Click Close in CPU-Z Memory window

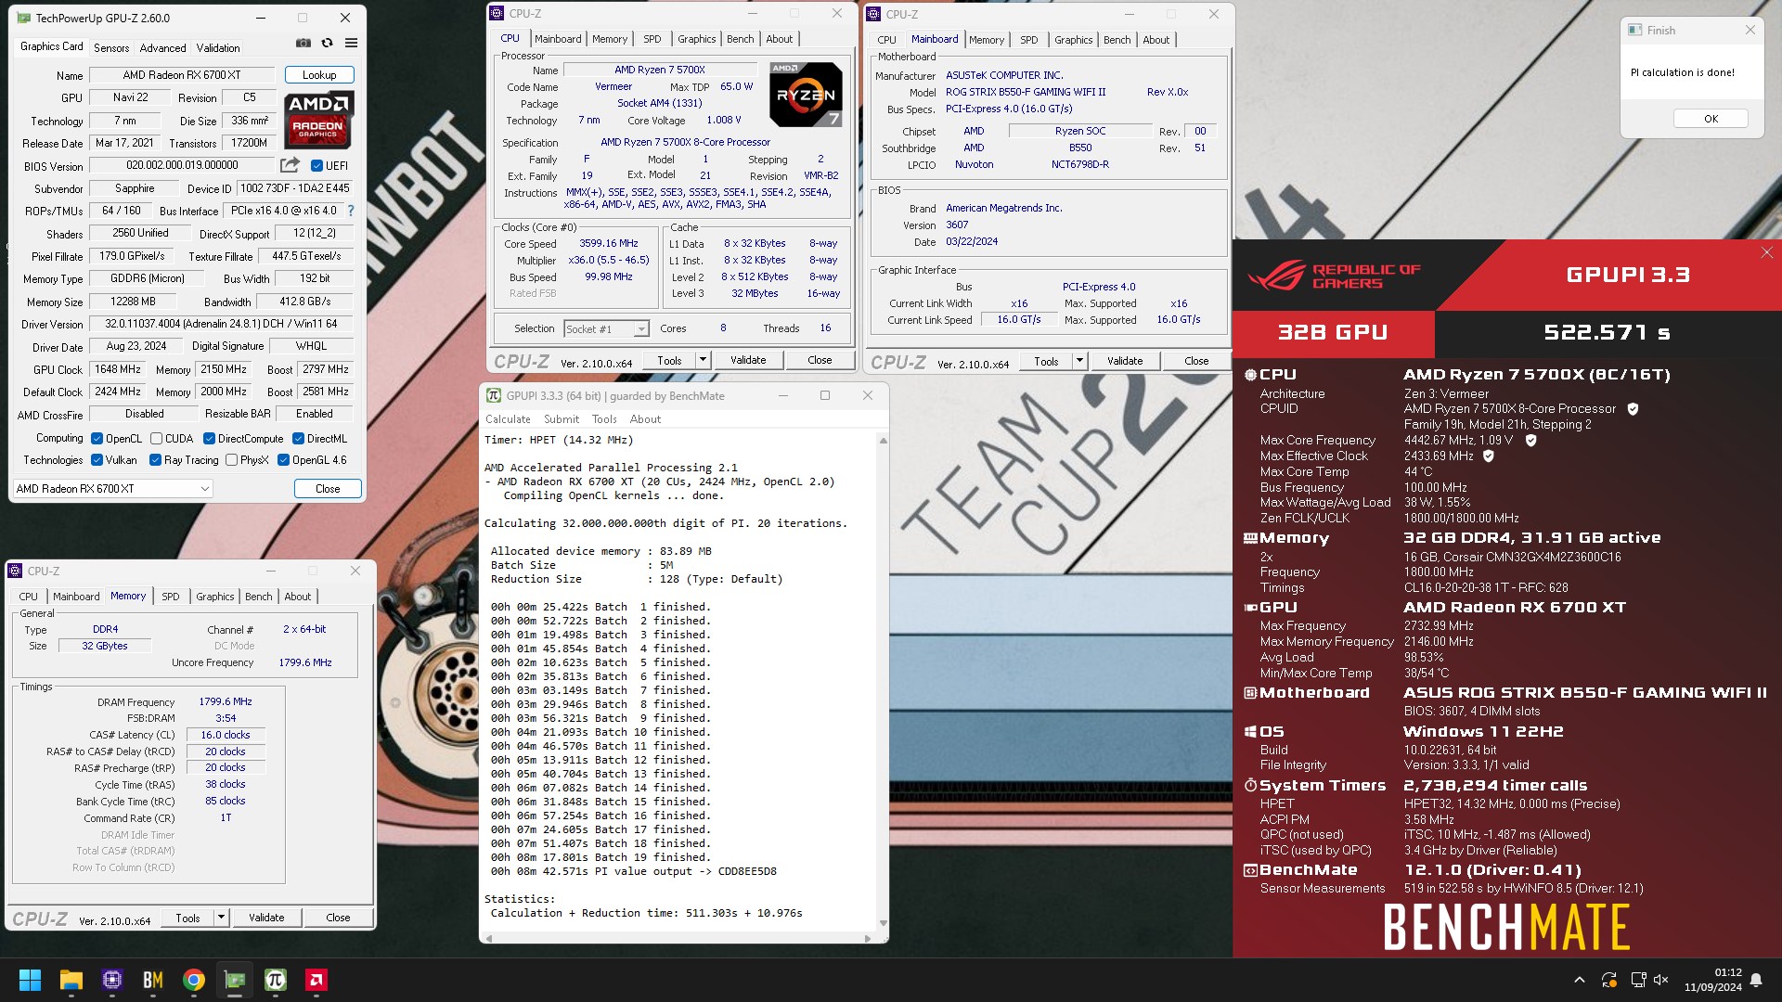(338, 918)
